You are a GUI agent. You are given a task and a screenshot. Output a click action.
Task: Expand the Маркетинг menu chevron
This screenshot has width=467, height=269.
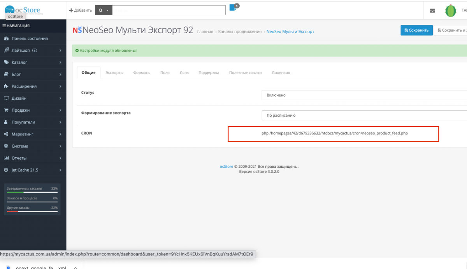click(x=60, y=134)
